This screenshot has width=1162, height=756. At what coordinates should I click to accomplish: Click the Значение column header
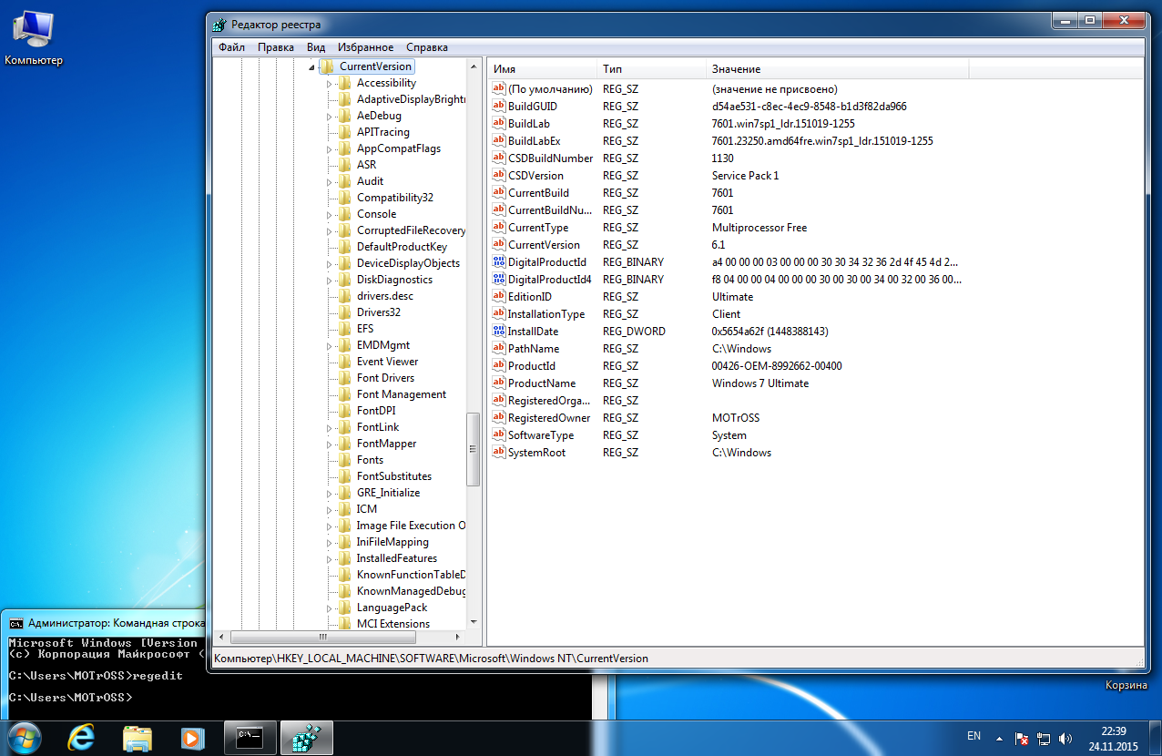(838, 69)
